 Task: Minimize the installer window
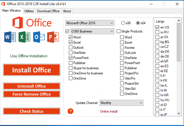point(151,4)
